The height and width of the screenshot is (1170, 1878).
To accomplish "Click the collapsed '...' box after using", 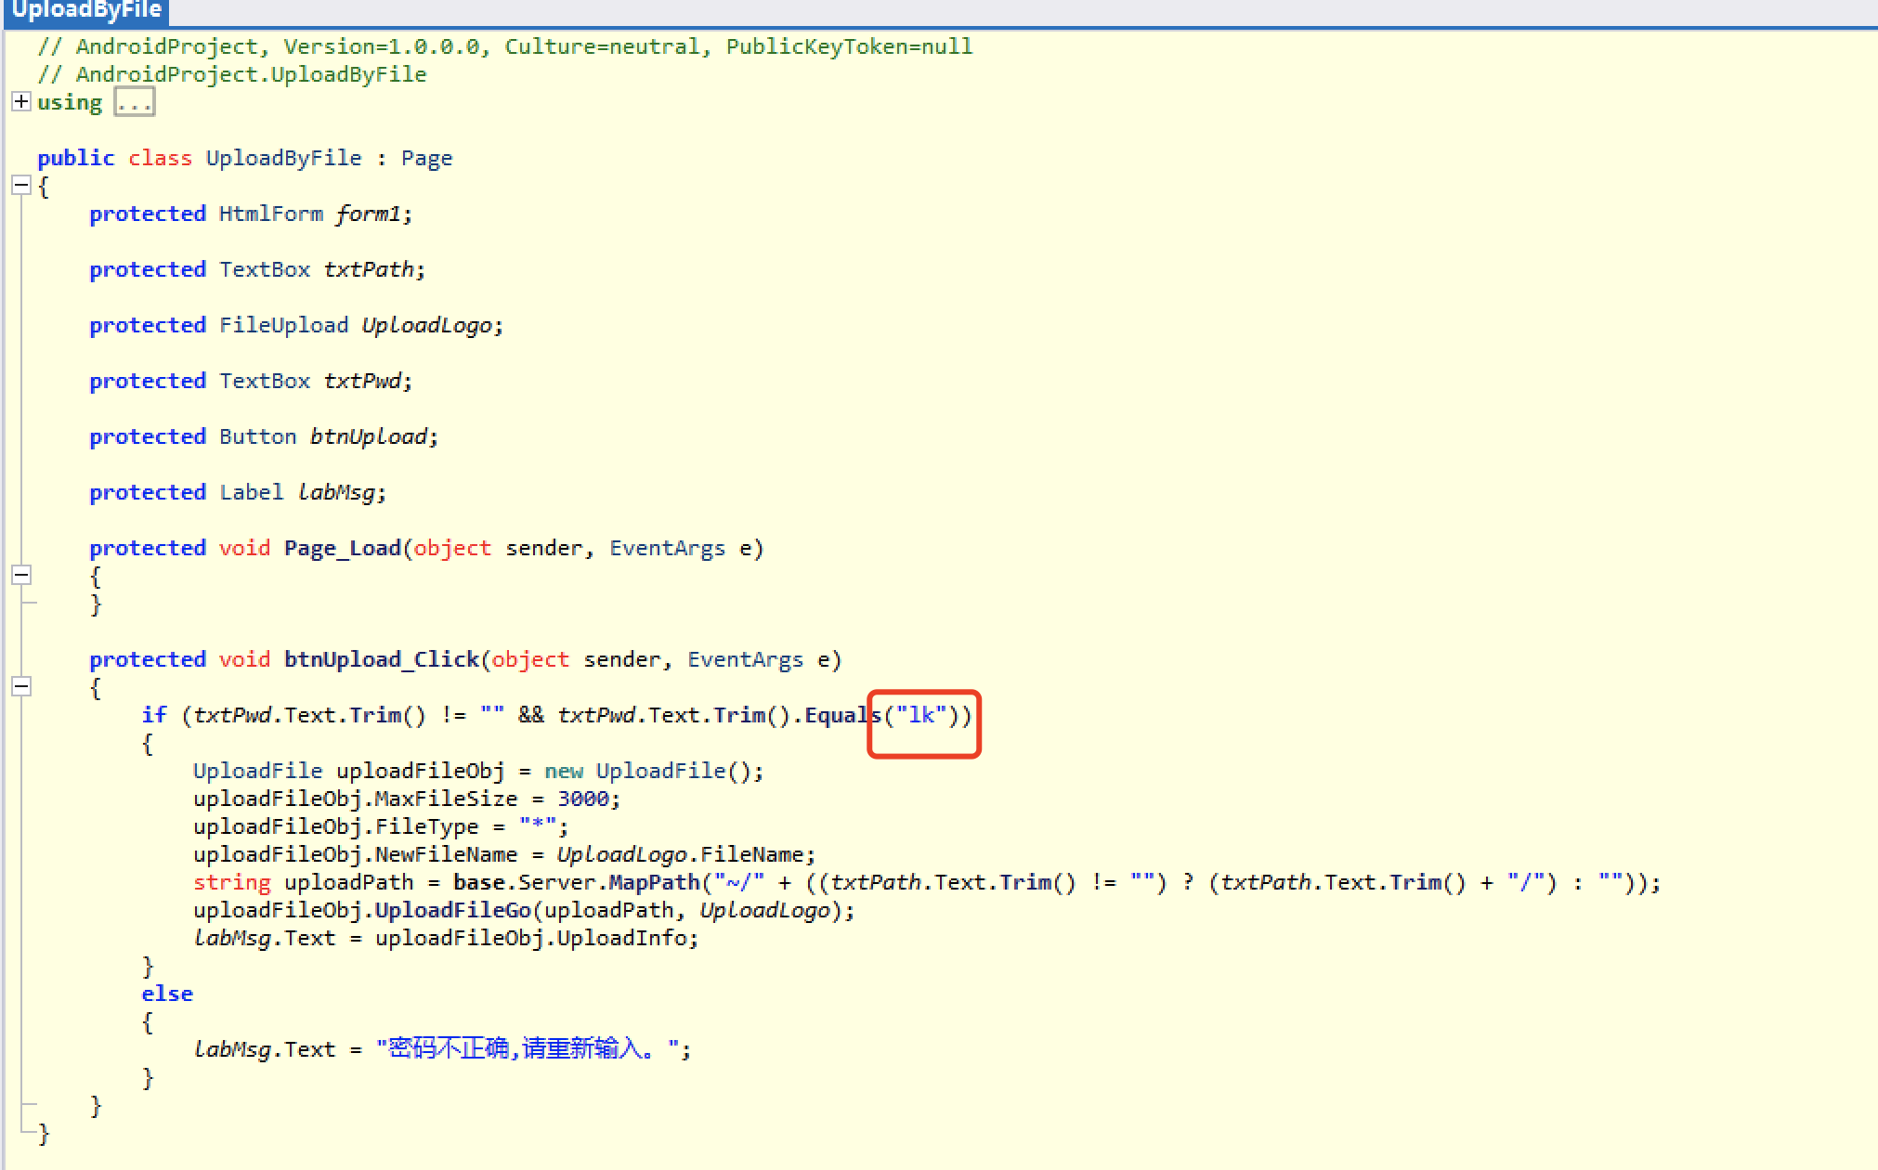I will (135, 102).
